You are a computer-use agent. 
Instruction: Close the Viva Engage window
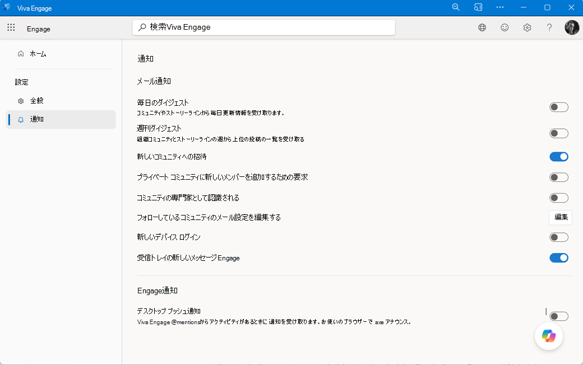[571, 7]
